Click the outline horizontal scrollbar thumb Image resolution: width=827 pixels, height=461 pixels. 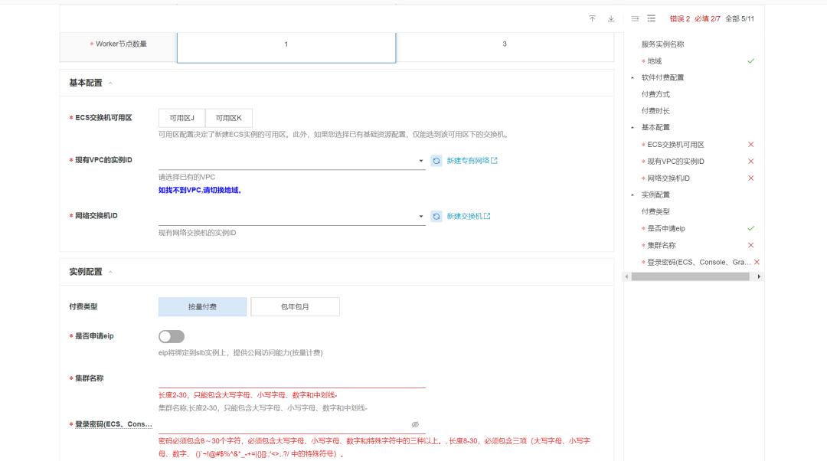(x=691, y=276)
